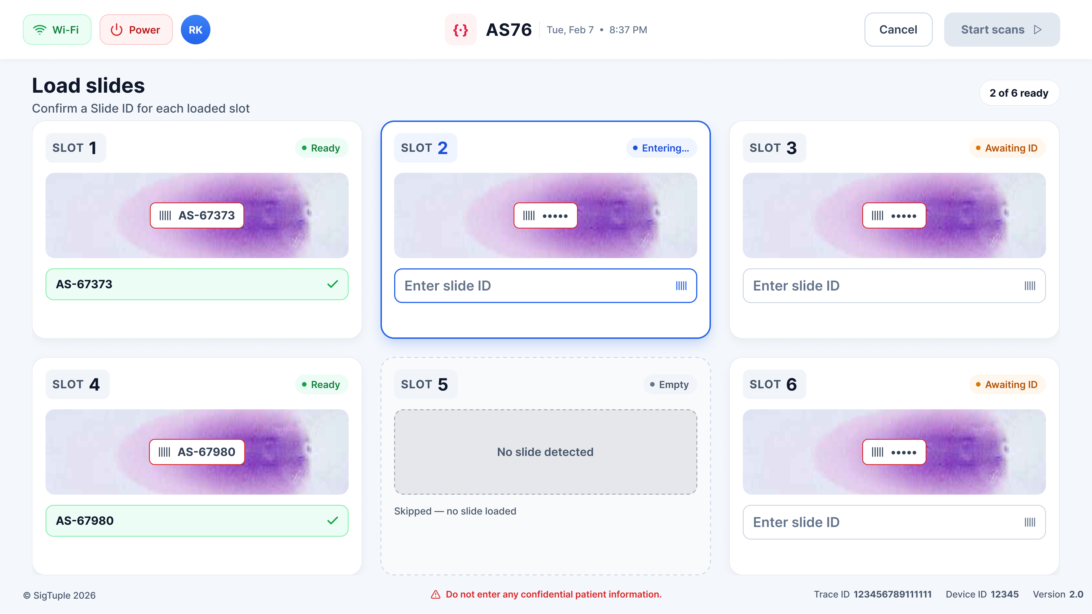Click the Power button
The height and width of the screenshot is (614, 1092).
click(136, 30)
